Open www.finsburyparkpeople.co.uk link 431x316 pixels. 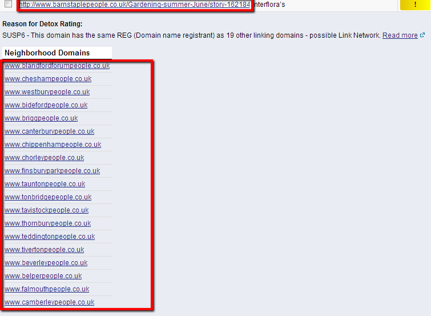pyautogui.click(x=52, y=171)
